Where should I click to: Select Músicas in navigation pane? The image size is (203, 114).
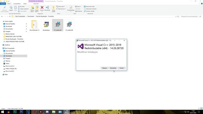click(x=8, y=61)
